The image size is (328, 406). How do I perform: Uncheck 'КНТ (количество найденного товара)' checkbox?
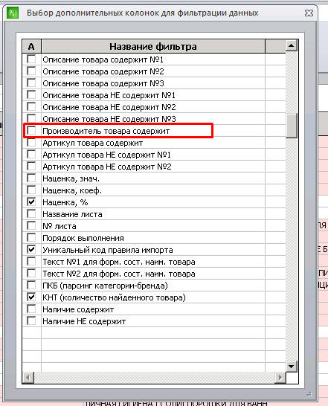click(x=31, y=297)
